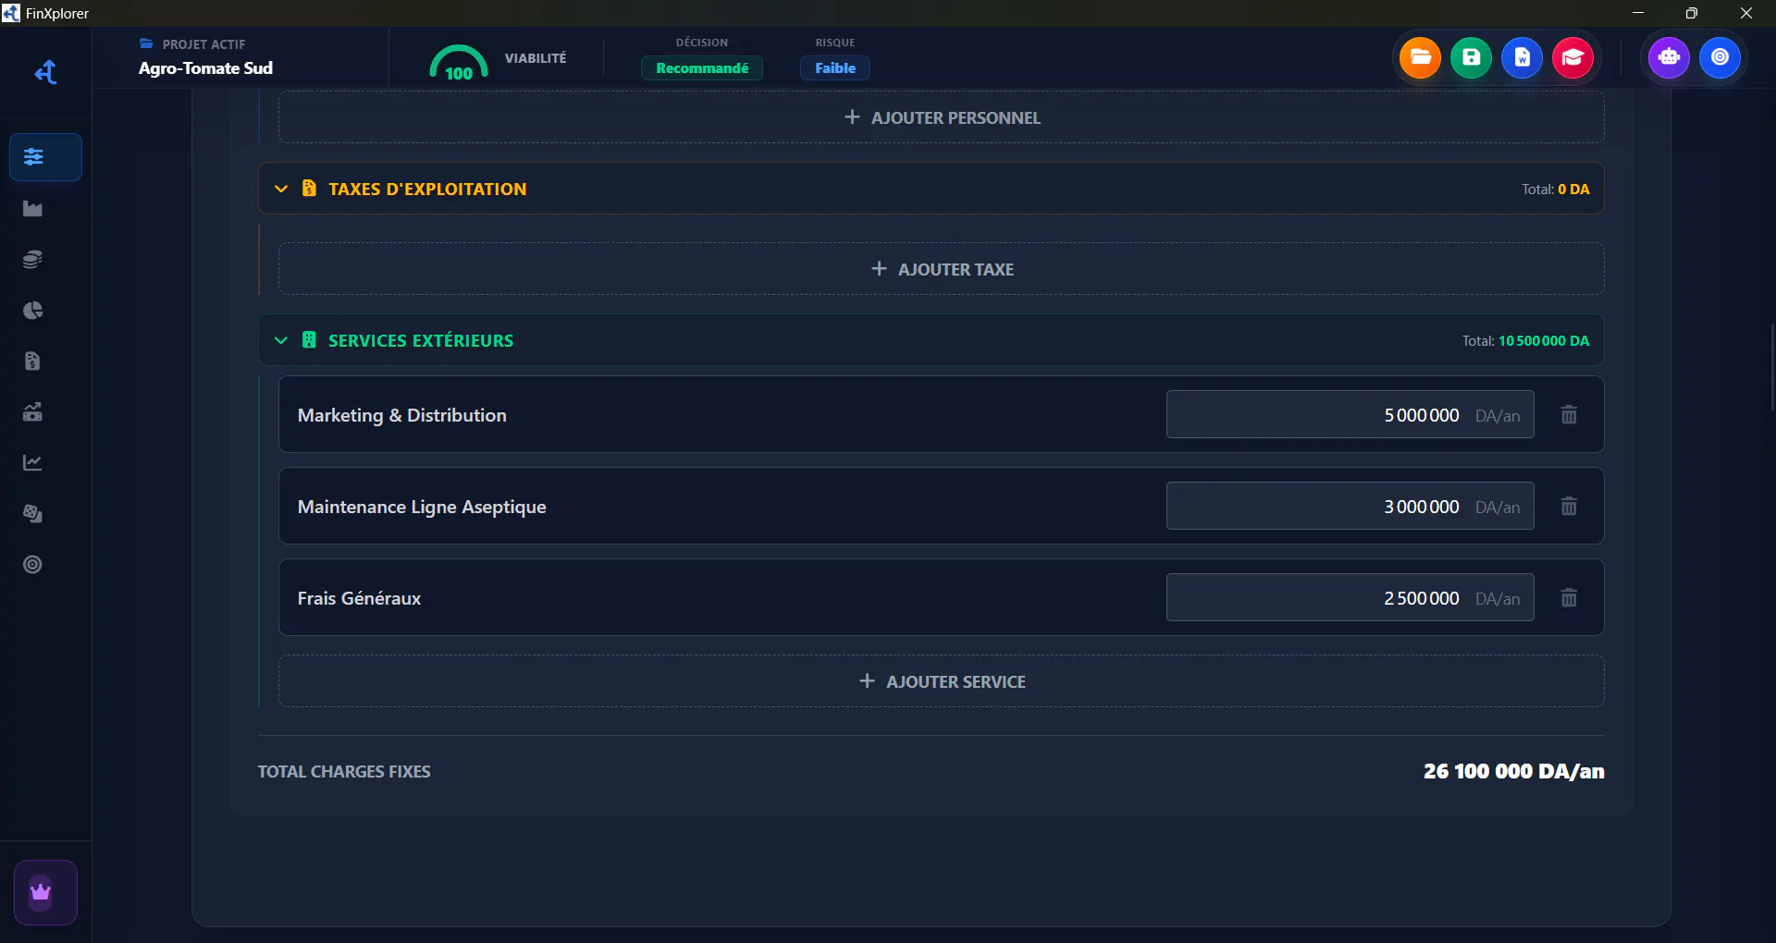Open the sliders parameters sidebar section
This screenshot has width=1776, height=943.
pyautogui.click(x=45, y=157)
